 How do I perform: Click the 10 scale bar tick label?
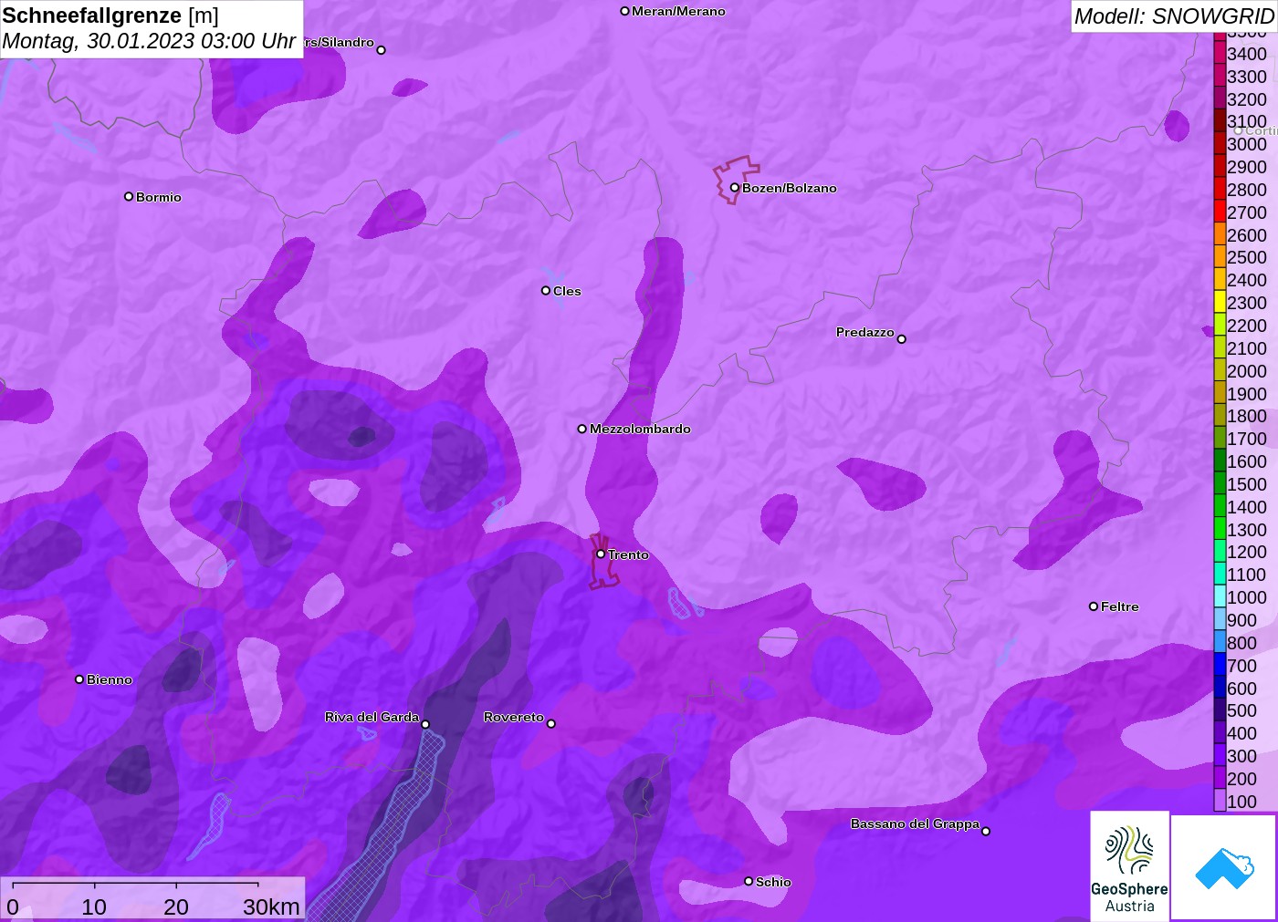[94, 906]
